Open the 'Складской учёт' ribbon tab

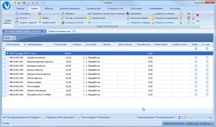[115, 8]
